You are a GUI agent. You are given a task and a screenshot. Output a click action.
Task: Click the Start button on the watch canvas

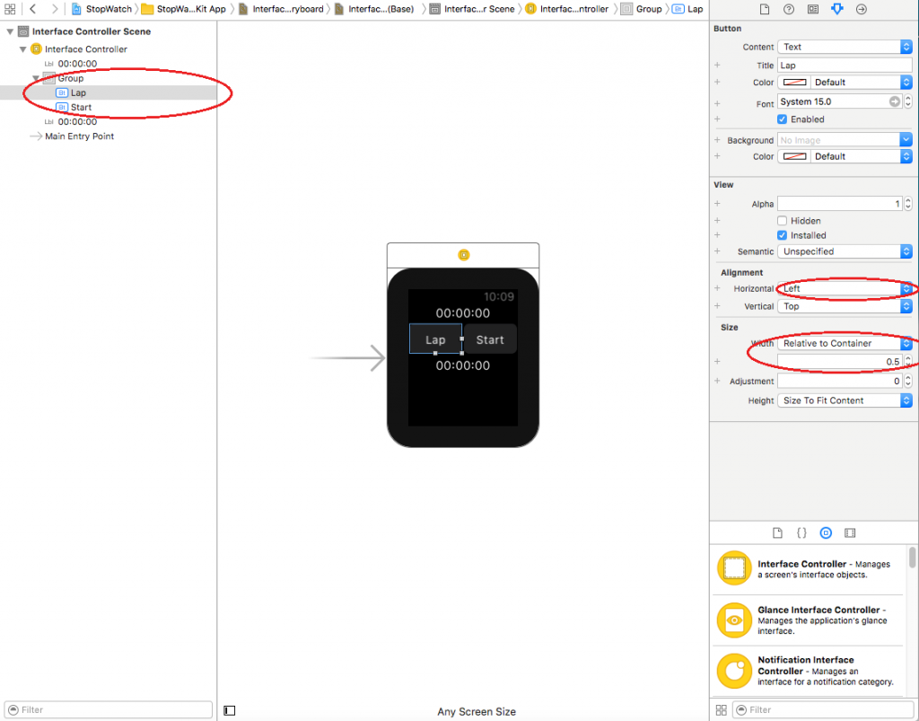489,339
